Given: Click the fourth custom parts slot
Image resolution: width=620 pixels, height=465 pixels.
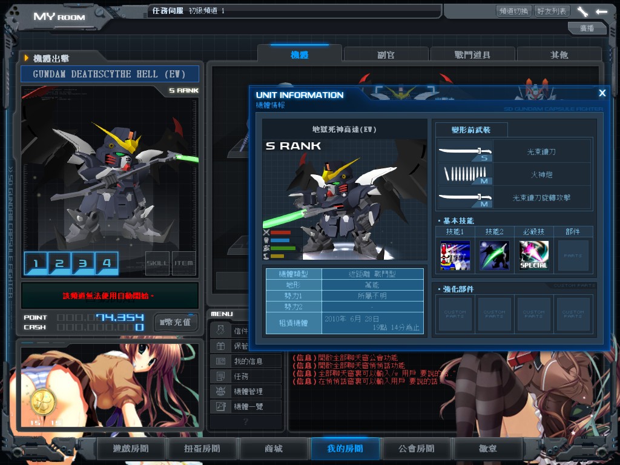Looking at the screenshot, I should (573, 314).
